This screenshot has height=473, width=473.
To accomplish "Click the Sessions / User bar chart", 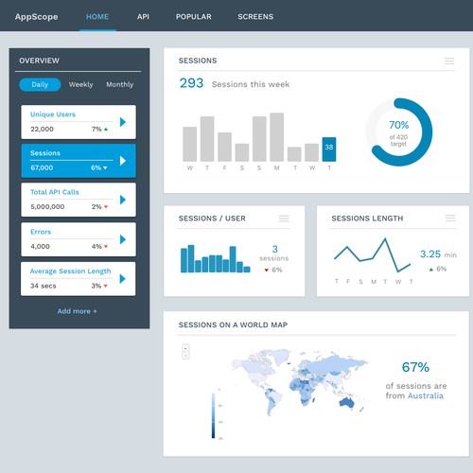I will pyautogui.click(x=216, y=259).
